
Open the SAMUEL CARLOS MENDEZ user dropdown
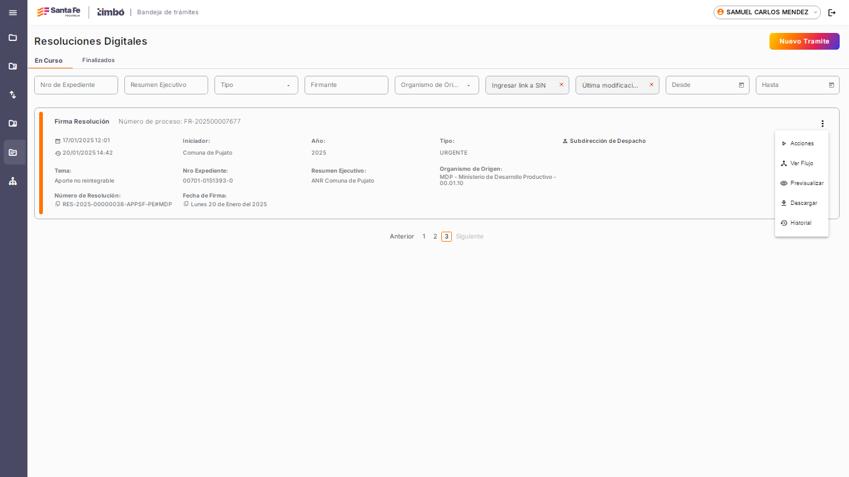point(767,12)
